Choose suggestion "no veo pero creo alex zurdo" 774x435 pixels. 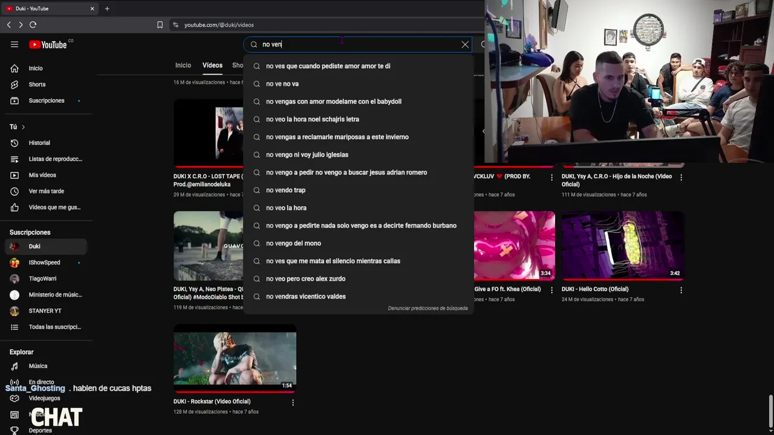(358, 279)
